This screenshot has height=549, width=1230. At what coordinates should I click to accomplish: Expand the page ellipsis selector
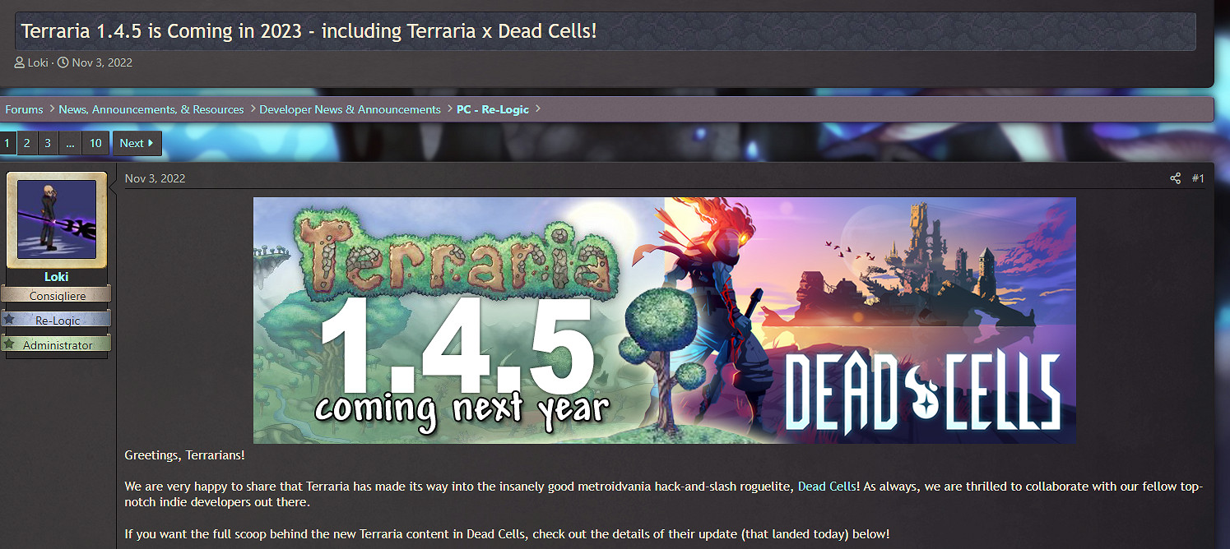point(70,143)
